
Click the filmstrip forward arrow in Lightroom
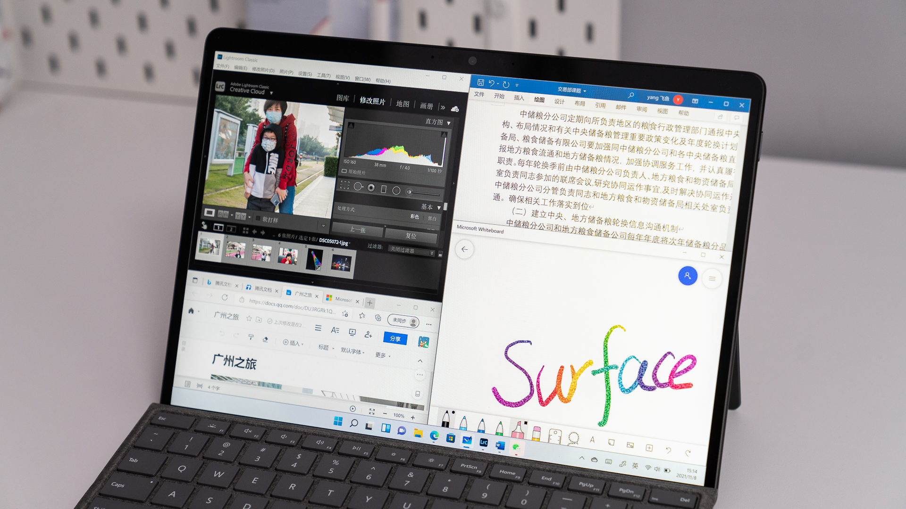point(262,232)
